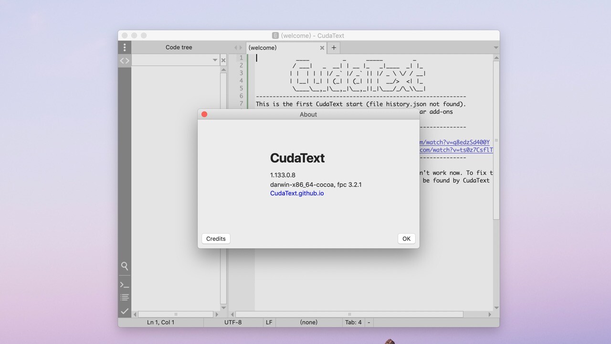The width and height of the screenshot is (611, 344).
Task: Click Ln 1, Col 1 status field
Action: [161, 322]
